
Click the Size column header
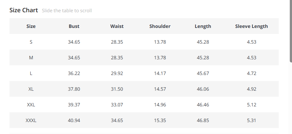31,26
